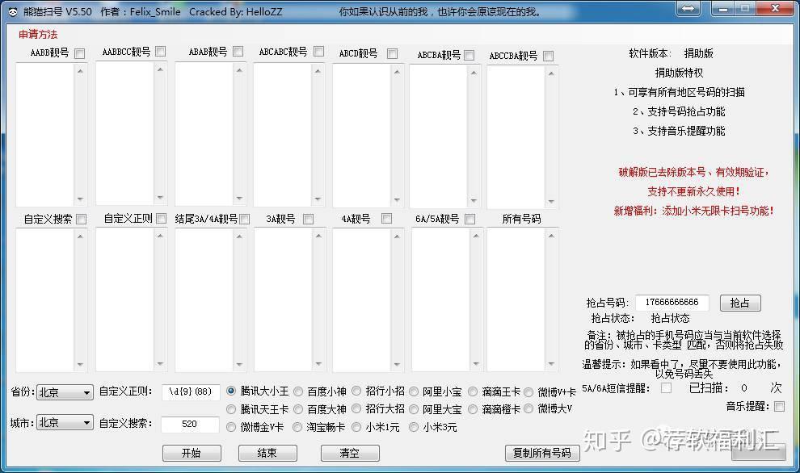Viewport: 800px width, 473px height.
Task: Open the 省份 province dropdown
Action: coord(87,391)
